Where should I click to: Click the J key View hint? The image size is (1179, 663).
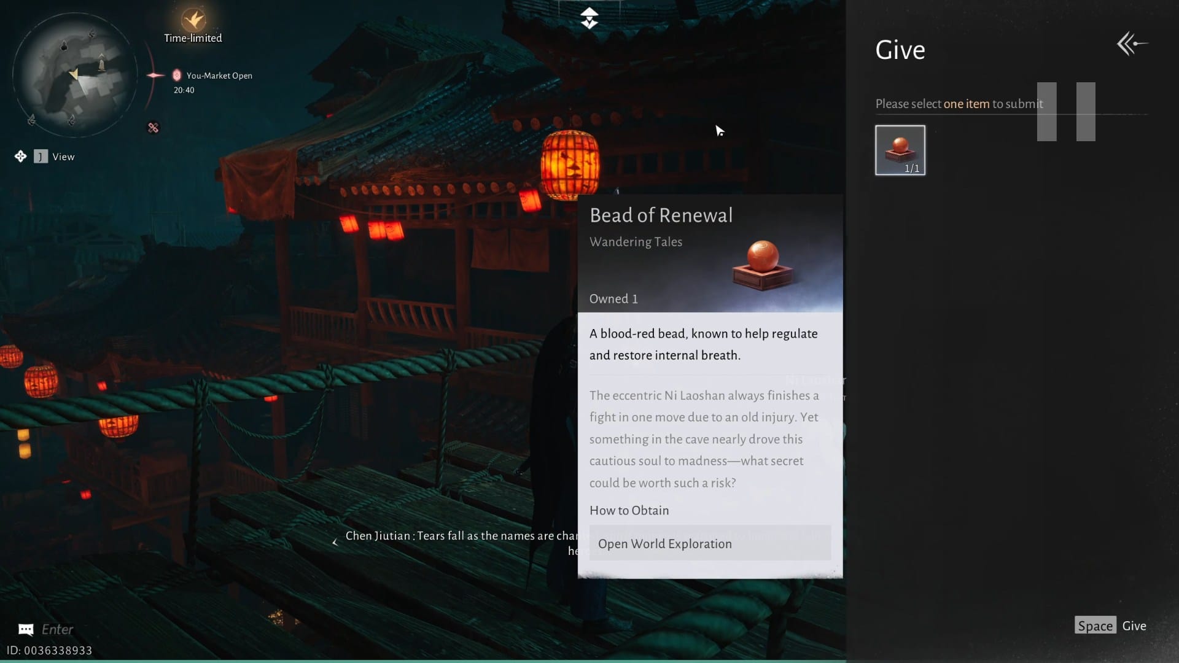(x=41, y=157)
